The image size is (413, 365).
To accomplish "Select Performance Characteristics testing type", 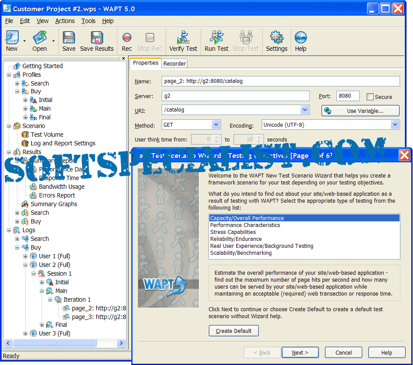I will [245, 225].
